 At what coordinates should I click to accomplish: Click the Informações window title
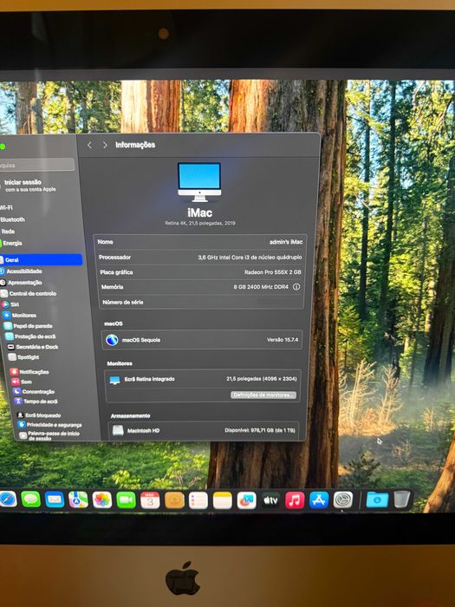pyautogui.click(x=135, y=145)
